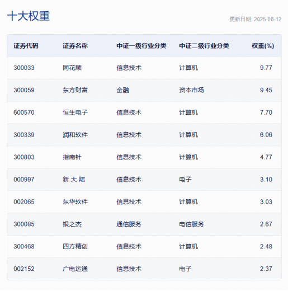Viewport: 288px width, 291px height.
Task: Click the 权重(%) column header
Action: (263, 46)
